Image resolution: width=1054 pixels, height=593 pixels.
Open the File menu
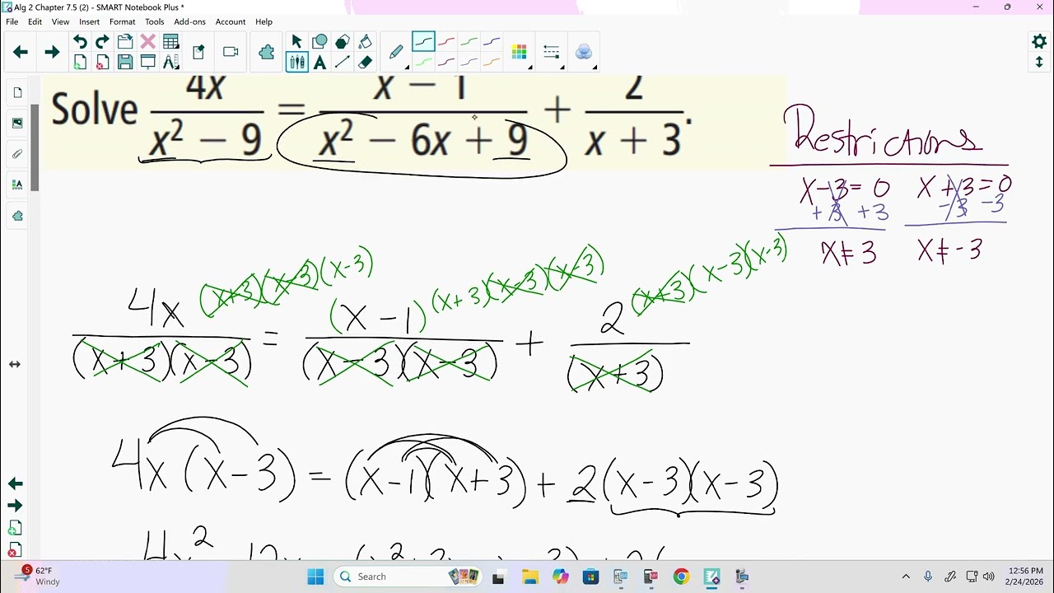pos(12,22)
